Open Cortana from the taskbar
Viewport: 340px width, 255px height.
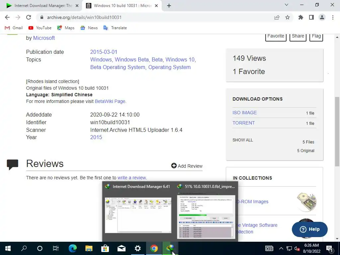point(40,248)
